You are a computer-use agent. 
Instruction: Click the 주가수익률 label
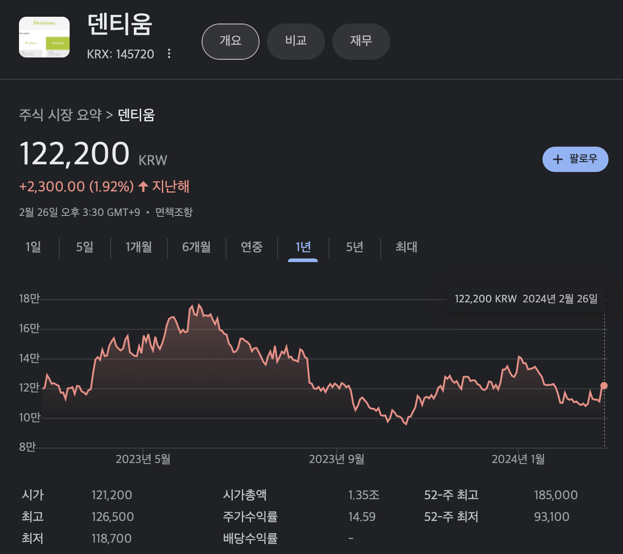250,517
